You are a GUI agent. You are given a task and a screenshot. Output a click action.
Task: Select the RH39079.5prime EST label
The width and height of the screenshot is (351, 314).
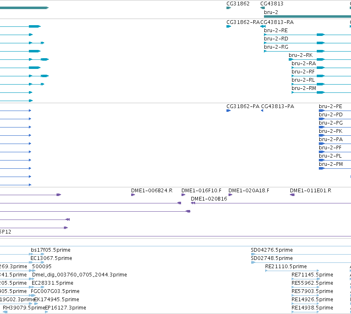[24, 308]
